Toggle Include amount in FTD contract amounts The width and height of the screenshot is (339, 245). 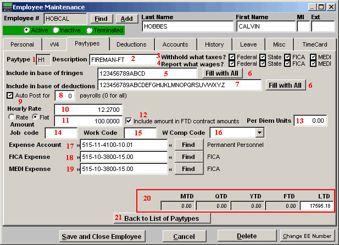pyautogui.click(x=129, y=121)
